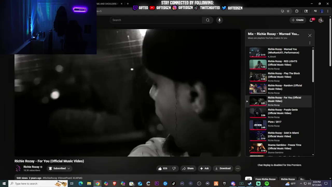Open Premiere Pro from the taskbar
Viewport: 332px width, 187px height.
157,184
